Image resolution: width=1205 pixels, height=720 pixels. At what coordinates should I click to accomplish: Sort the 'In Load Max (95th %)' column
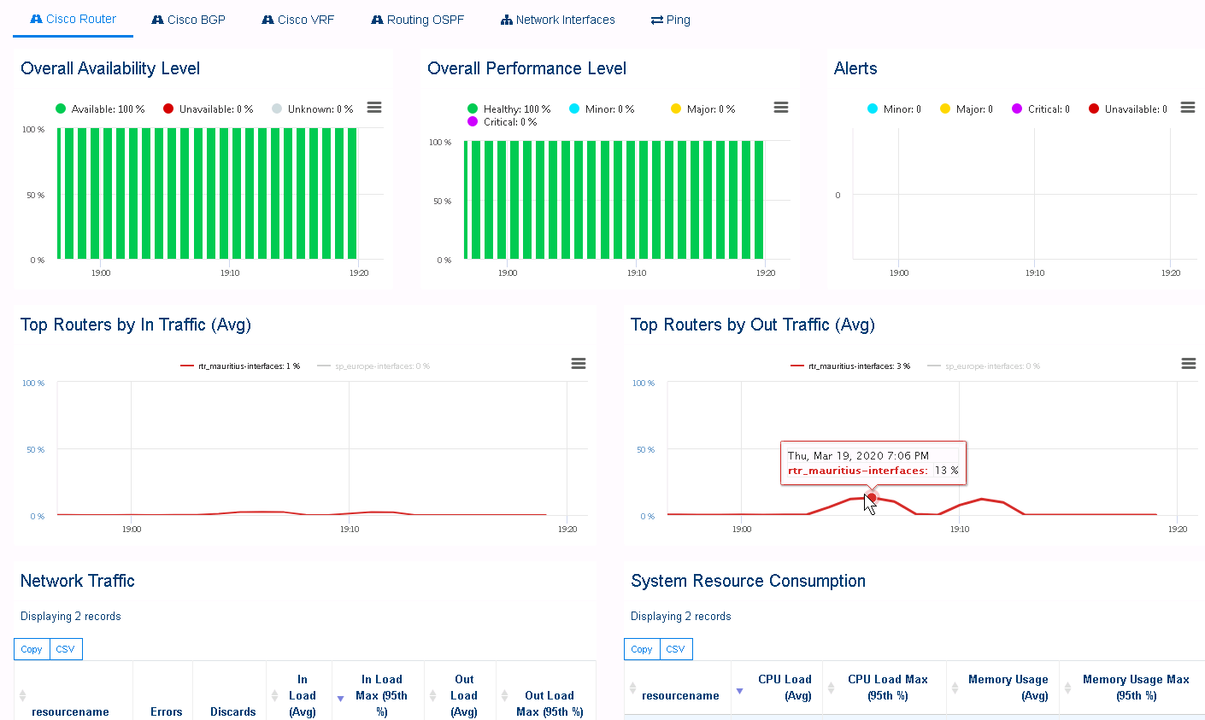tap(381, 694)
